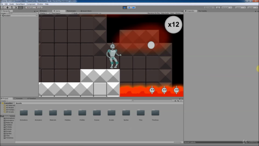259x146 pixels.
Task: Click the Hierarchy search field
Action: tap(22, 13)
